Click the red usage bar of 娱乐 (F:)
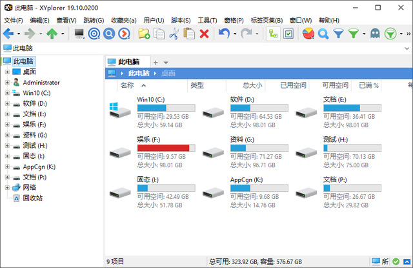The width and height of the screenshot is (413, 268). pyautogui.click(x=166, y=148)
